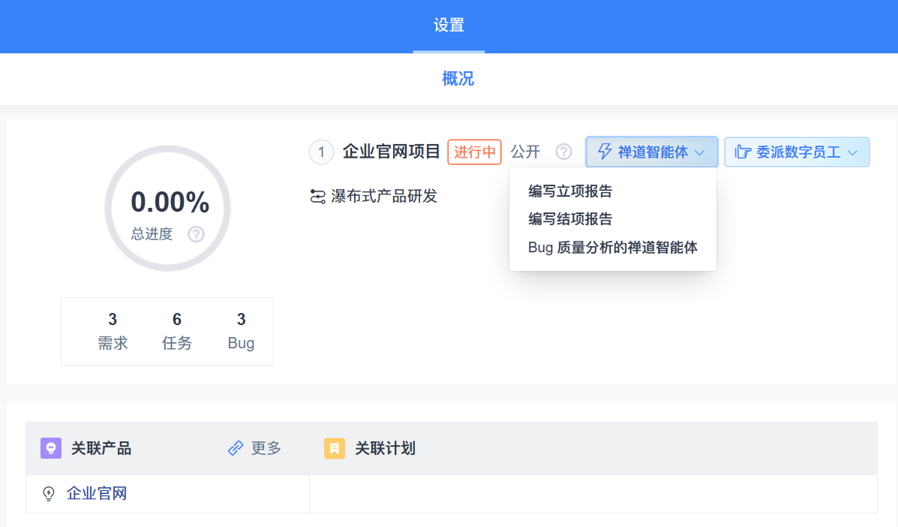Viewport: 898px width, 527px height.
Task: Open the 企业官网 product link
Action: tap(96, 493)
